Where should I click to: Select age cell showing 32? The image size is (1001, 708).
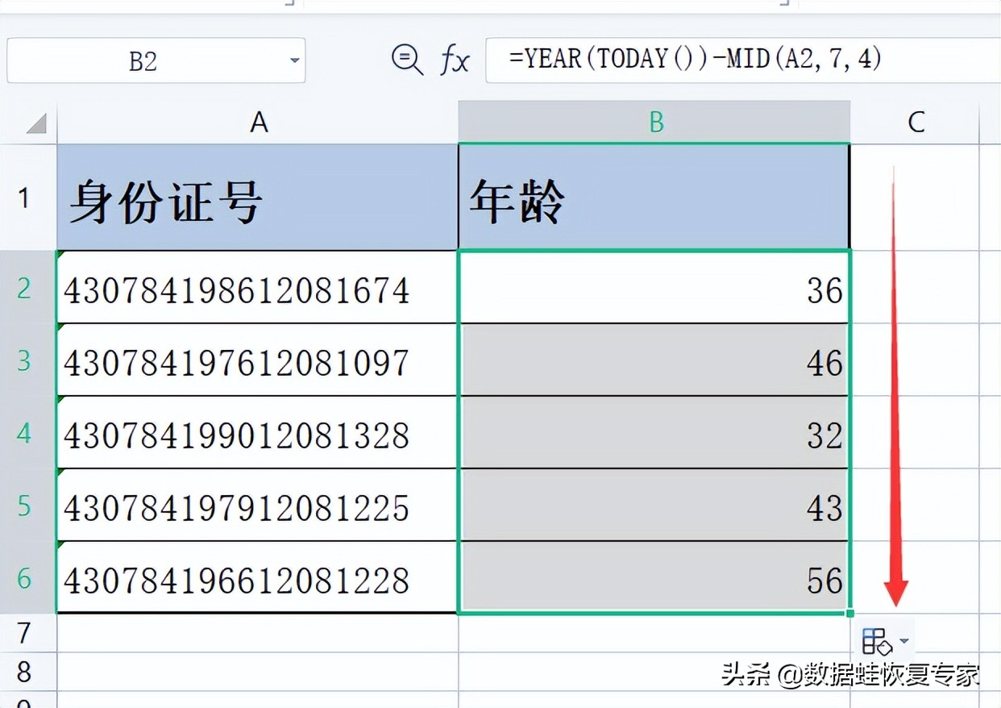654,433
